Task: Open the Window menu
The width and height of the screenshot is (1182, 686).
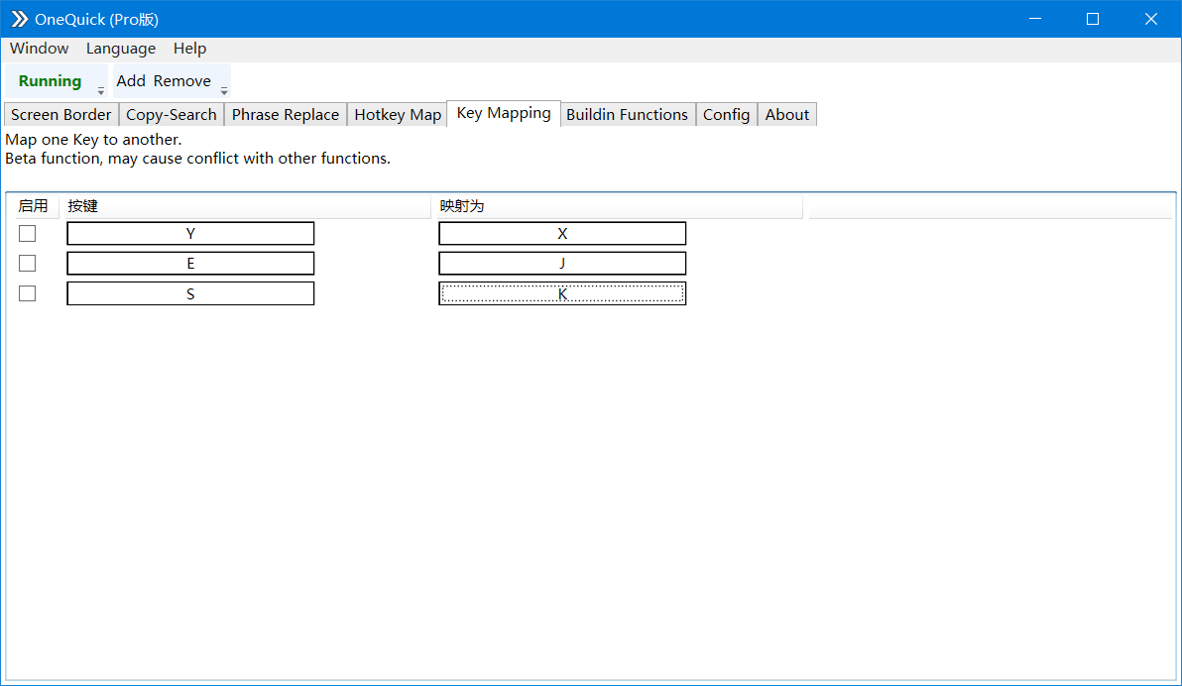Action: (40, 49)
